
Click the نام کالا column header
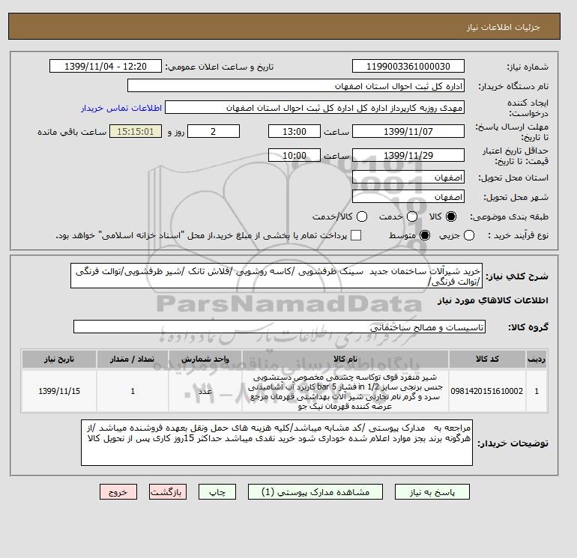[345, 359]
